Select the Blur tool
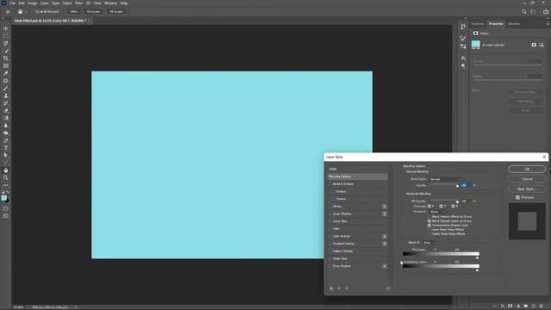 6,126
